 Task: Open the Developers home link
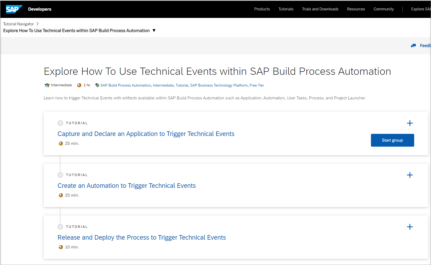tap(39, 9)
